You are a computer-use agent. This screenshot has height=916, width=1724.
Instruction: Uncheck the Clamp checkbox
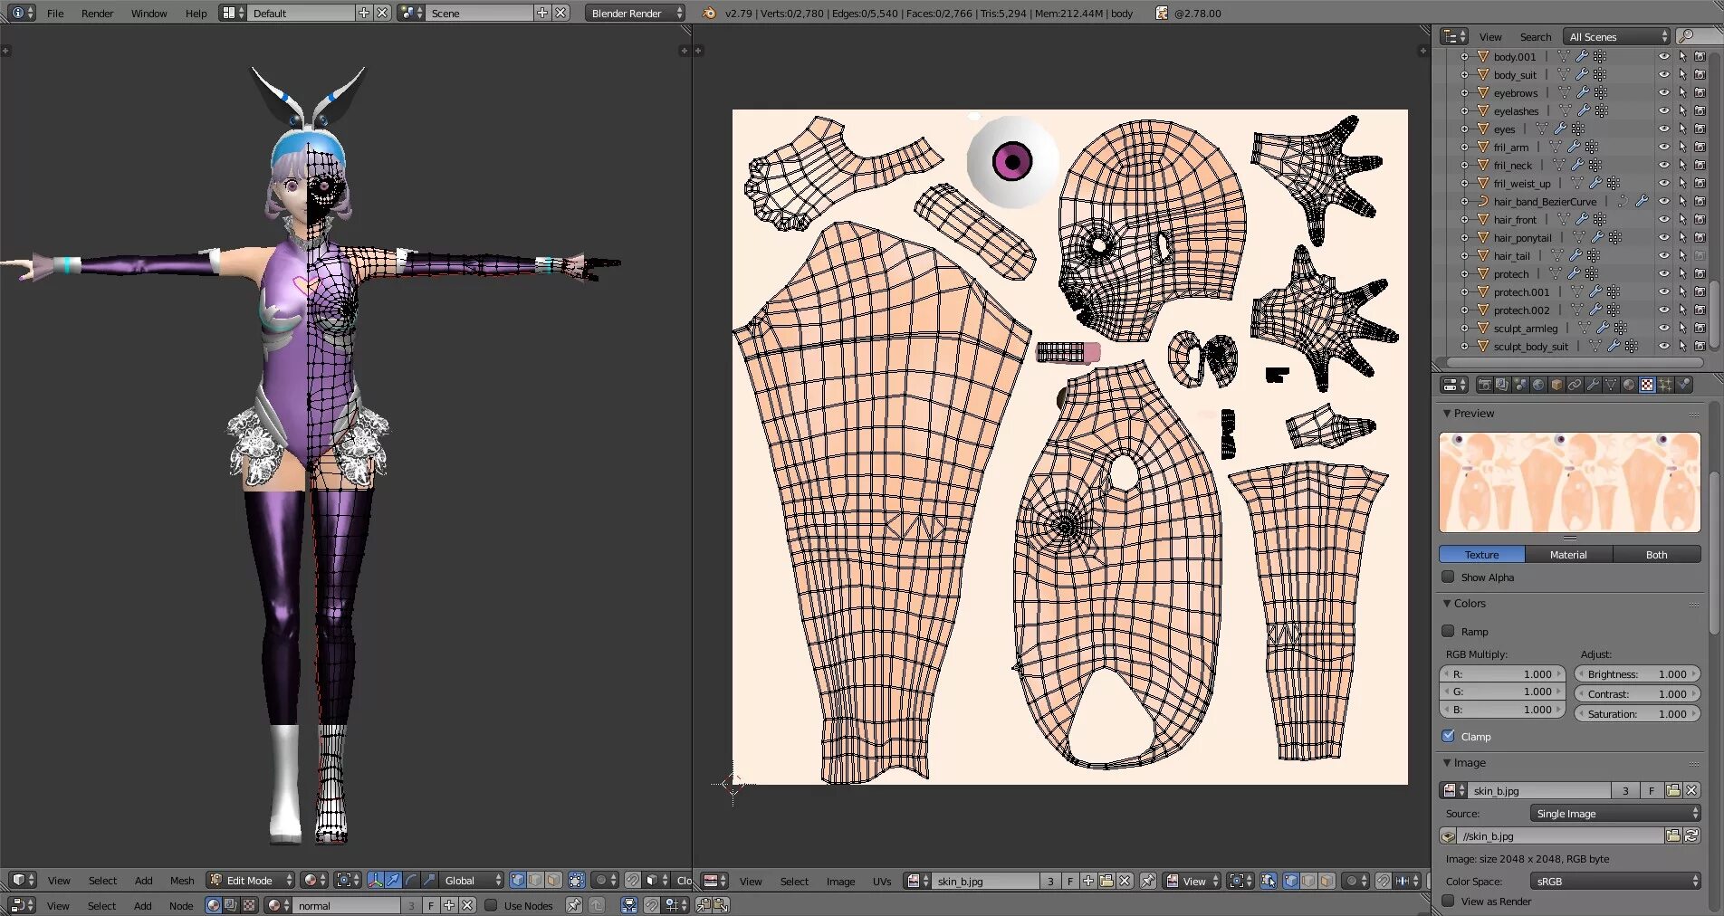pyautogui.click(x=1448, y=736)
